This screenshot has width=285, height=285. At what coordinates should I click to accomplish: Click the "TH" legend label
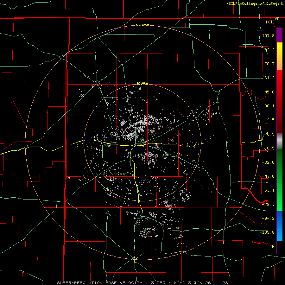coord(272,247)
